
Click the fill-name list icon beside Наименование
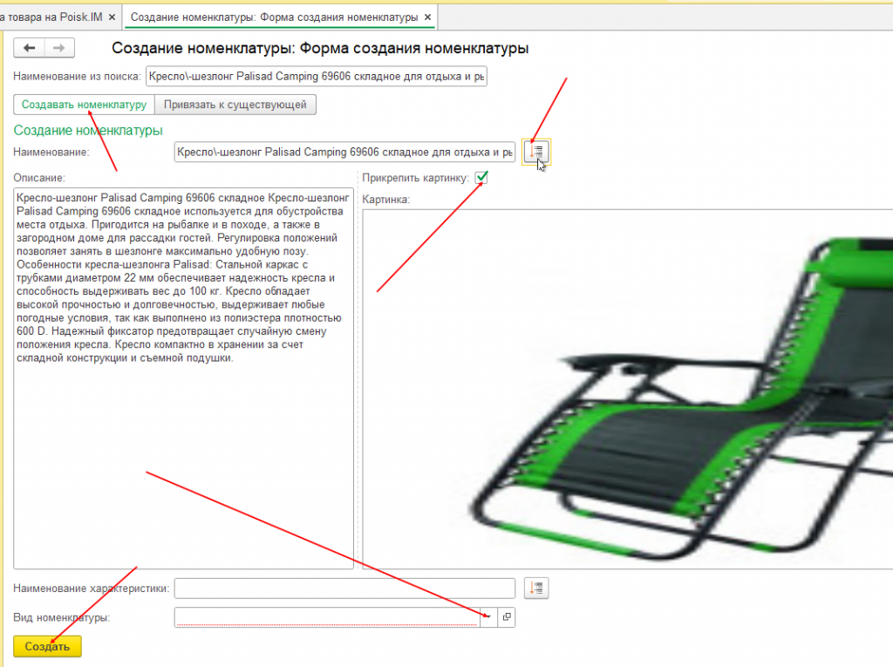(536, 152)
